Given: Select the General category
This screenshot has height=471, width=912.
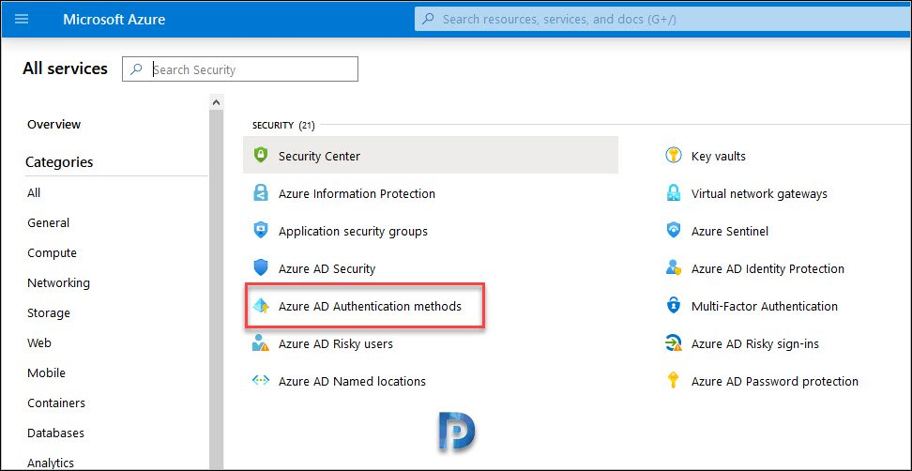Looking at the screenshot, I should [48, 222].
